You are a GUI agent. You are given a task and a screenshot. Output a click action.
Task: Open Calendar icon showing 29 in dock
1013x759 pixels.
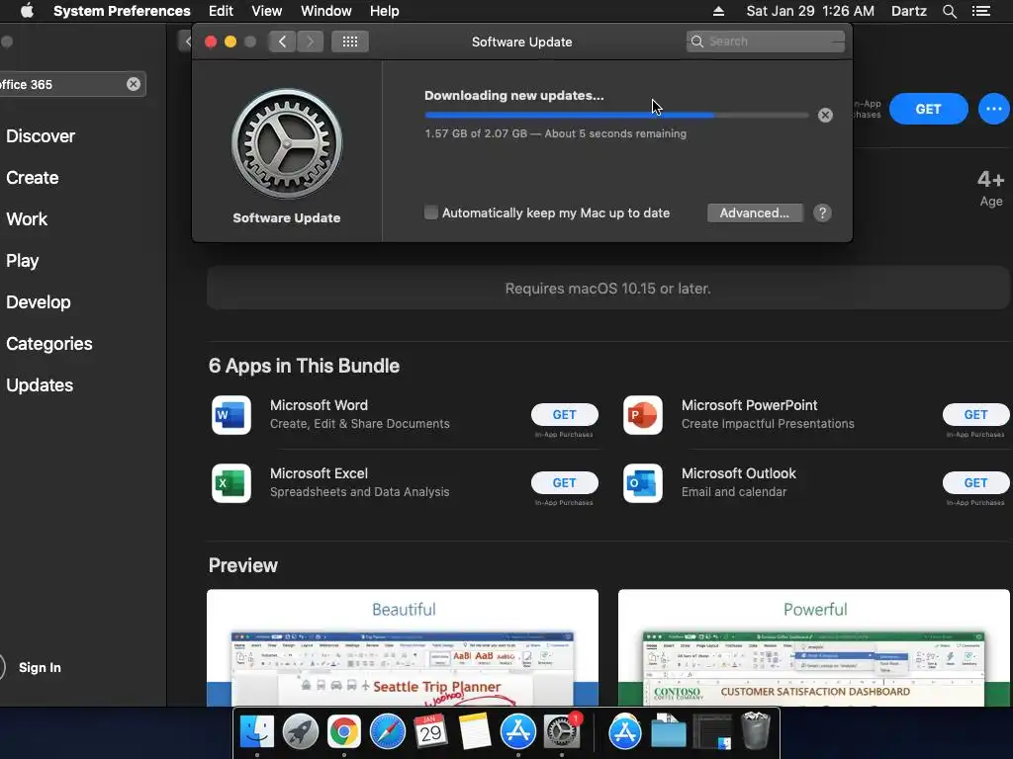[430, 732]
